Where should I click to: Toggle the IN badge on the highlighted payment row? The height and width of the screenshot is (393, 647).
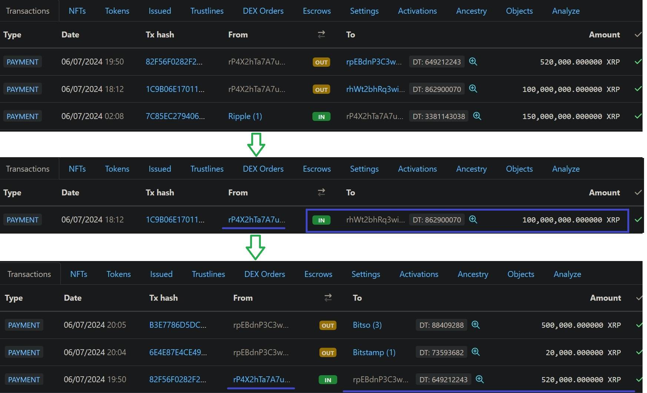pos(321,219)
